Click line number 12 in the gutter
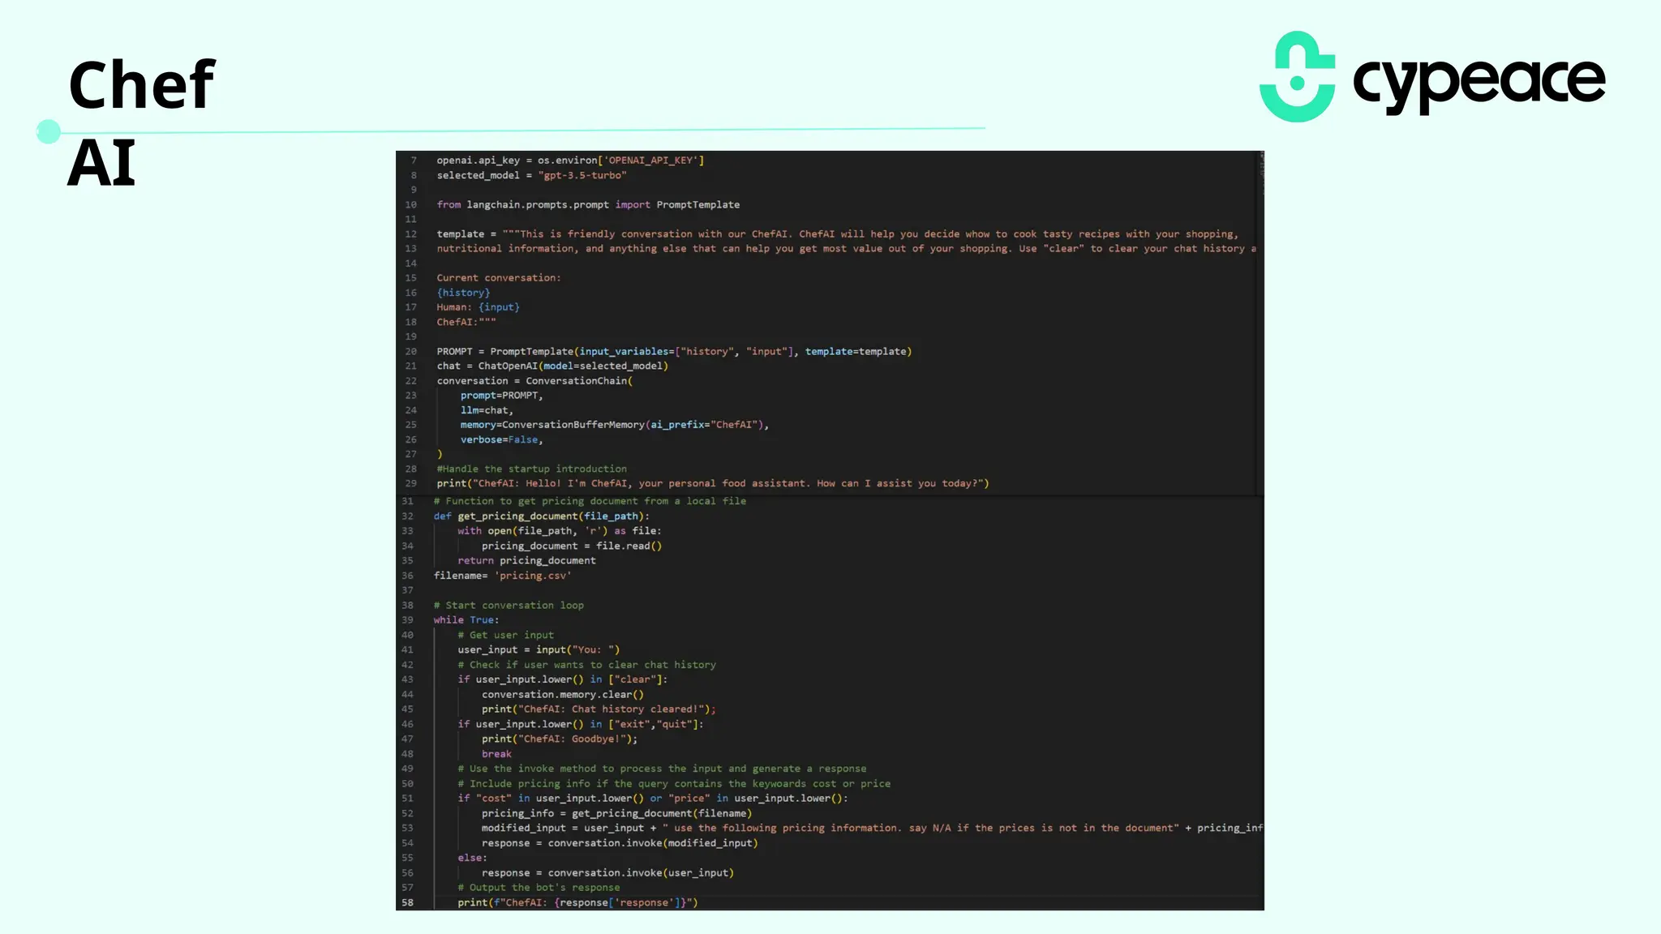1661x934 pixels. 410,233
